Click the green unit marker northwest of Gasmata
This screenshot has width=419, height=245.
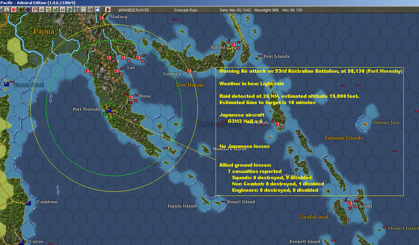point(178,61)
